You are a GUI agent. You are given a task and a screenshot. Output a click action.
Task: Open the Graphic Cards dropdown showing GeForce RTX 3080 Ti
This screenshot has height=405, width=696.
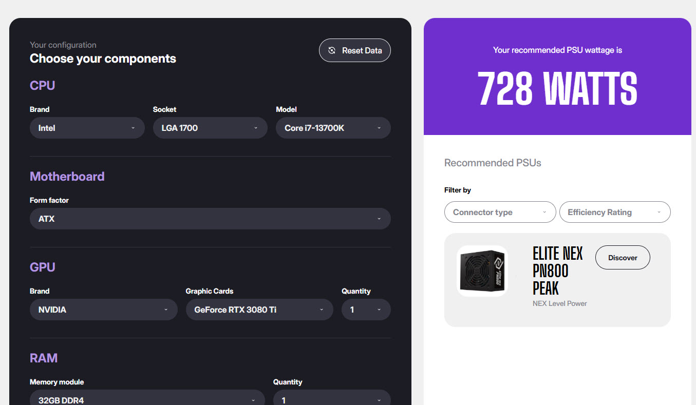pyautogui.click(x=259, y=310)
